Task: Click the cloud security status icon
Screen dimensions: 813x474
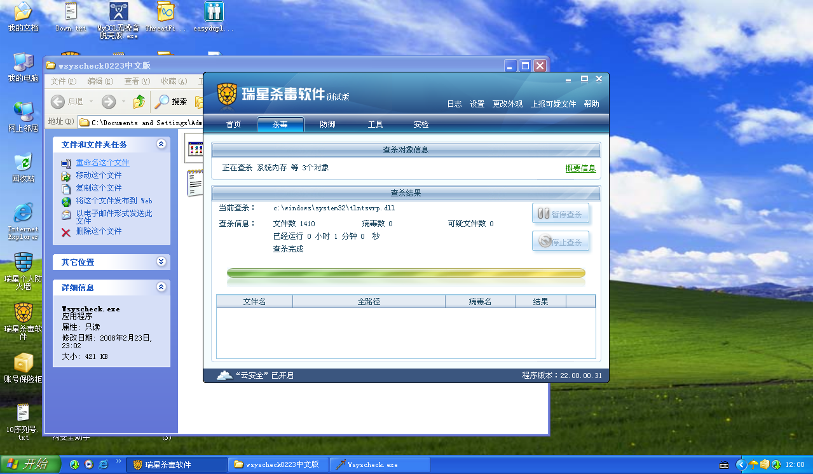Action: 224,375
